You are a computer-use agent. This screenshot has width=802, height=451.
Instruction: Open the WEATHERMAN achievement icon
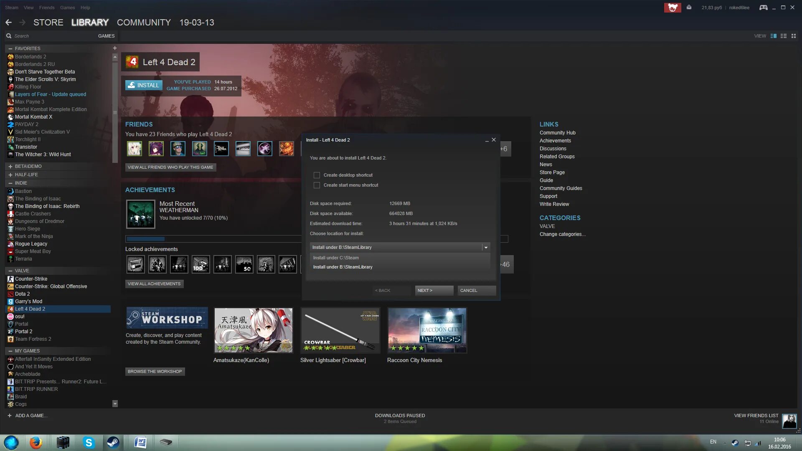141,214
